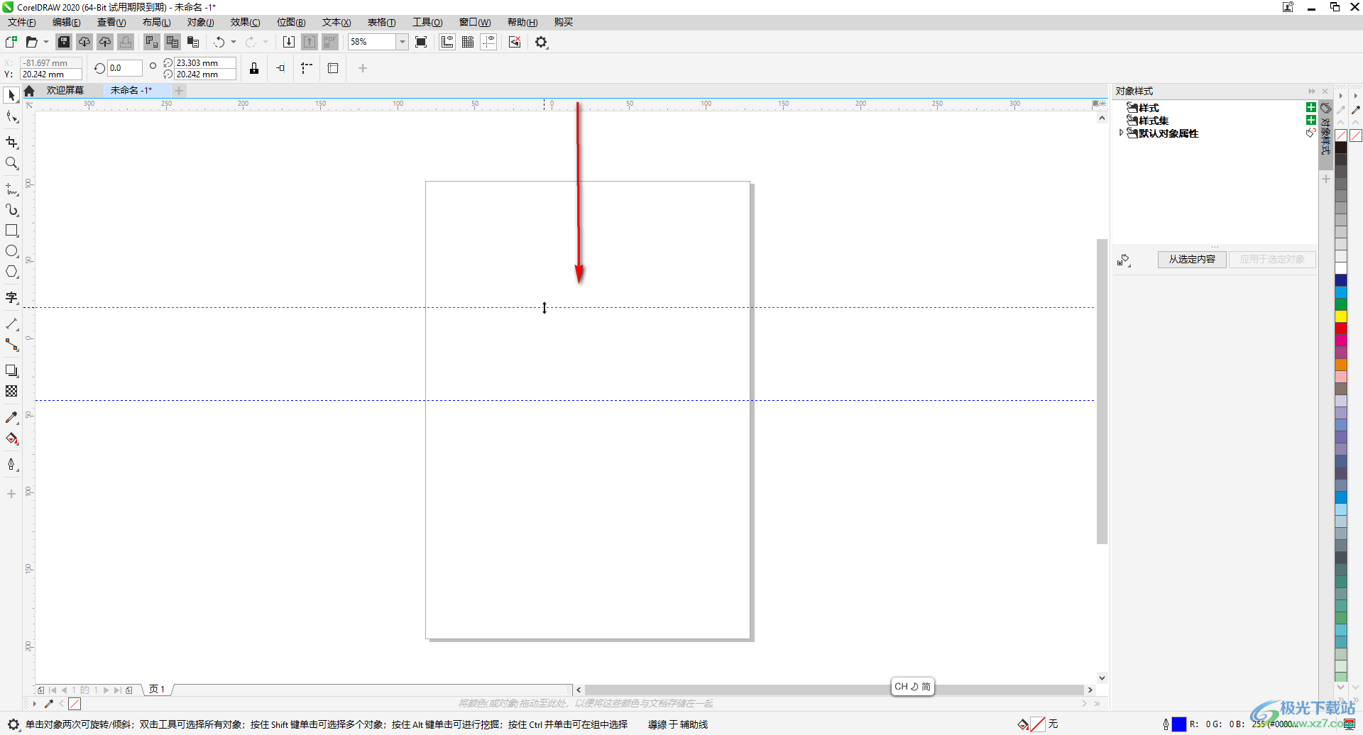This screenshot has height=735, width=1363.
Task: Pick the red swatch in color palette
Action: 1341,328
